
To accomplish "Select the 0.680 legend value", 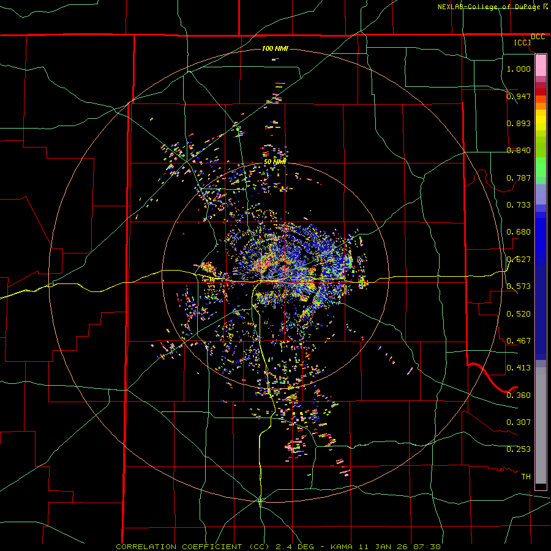I will (519, 232).
